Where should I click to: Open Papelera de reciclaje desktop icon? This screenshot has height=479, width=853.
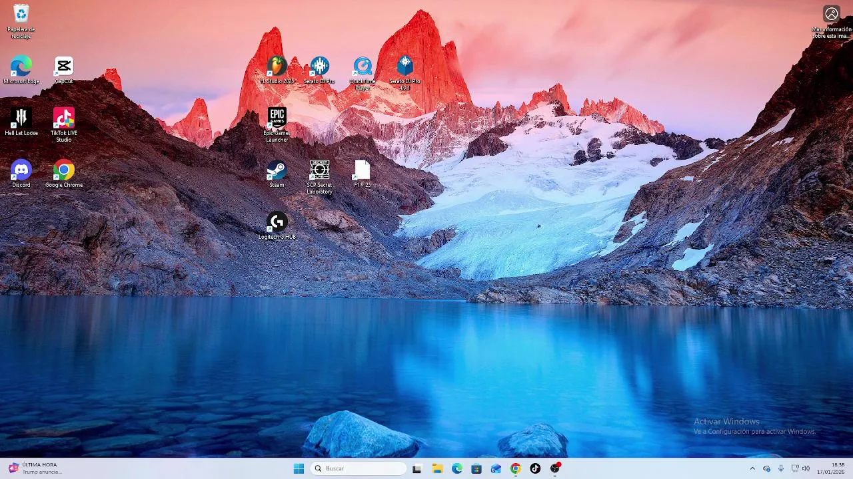21,20
